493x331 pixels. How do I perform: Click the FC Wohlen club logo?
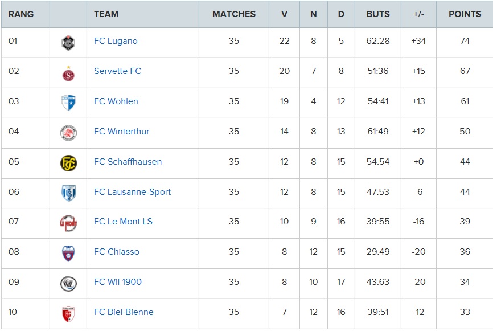pyautogui.click(x=68, y=103)
